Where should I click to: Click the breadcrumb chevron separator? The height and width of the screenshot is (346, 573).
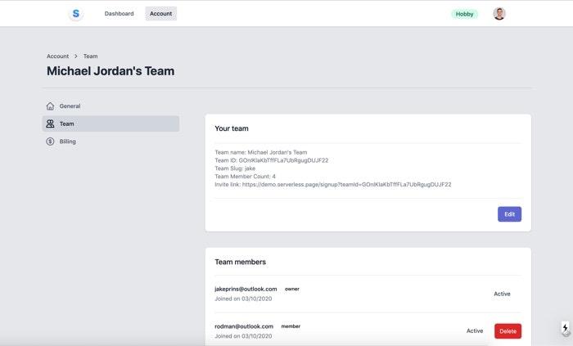(76, 56)
